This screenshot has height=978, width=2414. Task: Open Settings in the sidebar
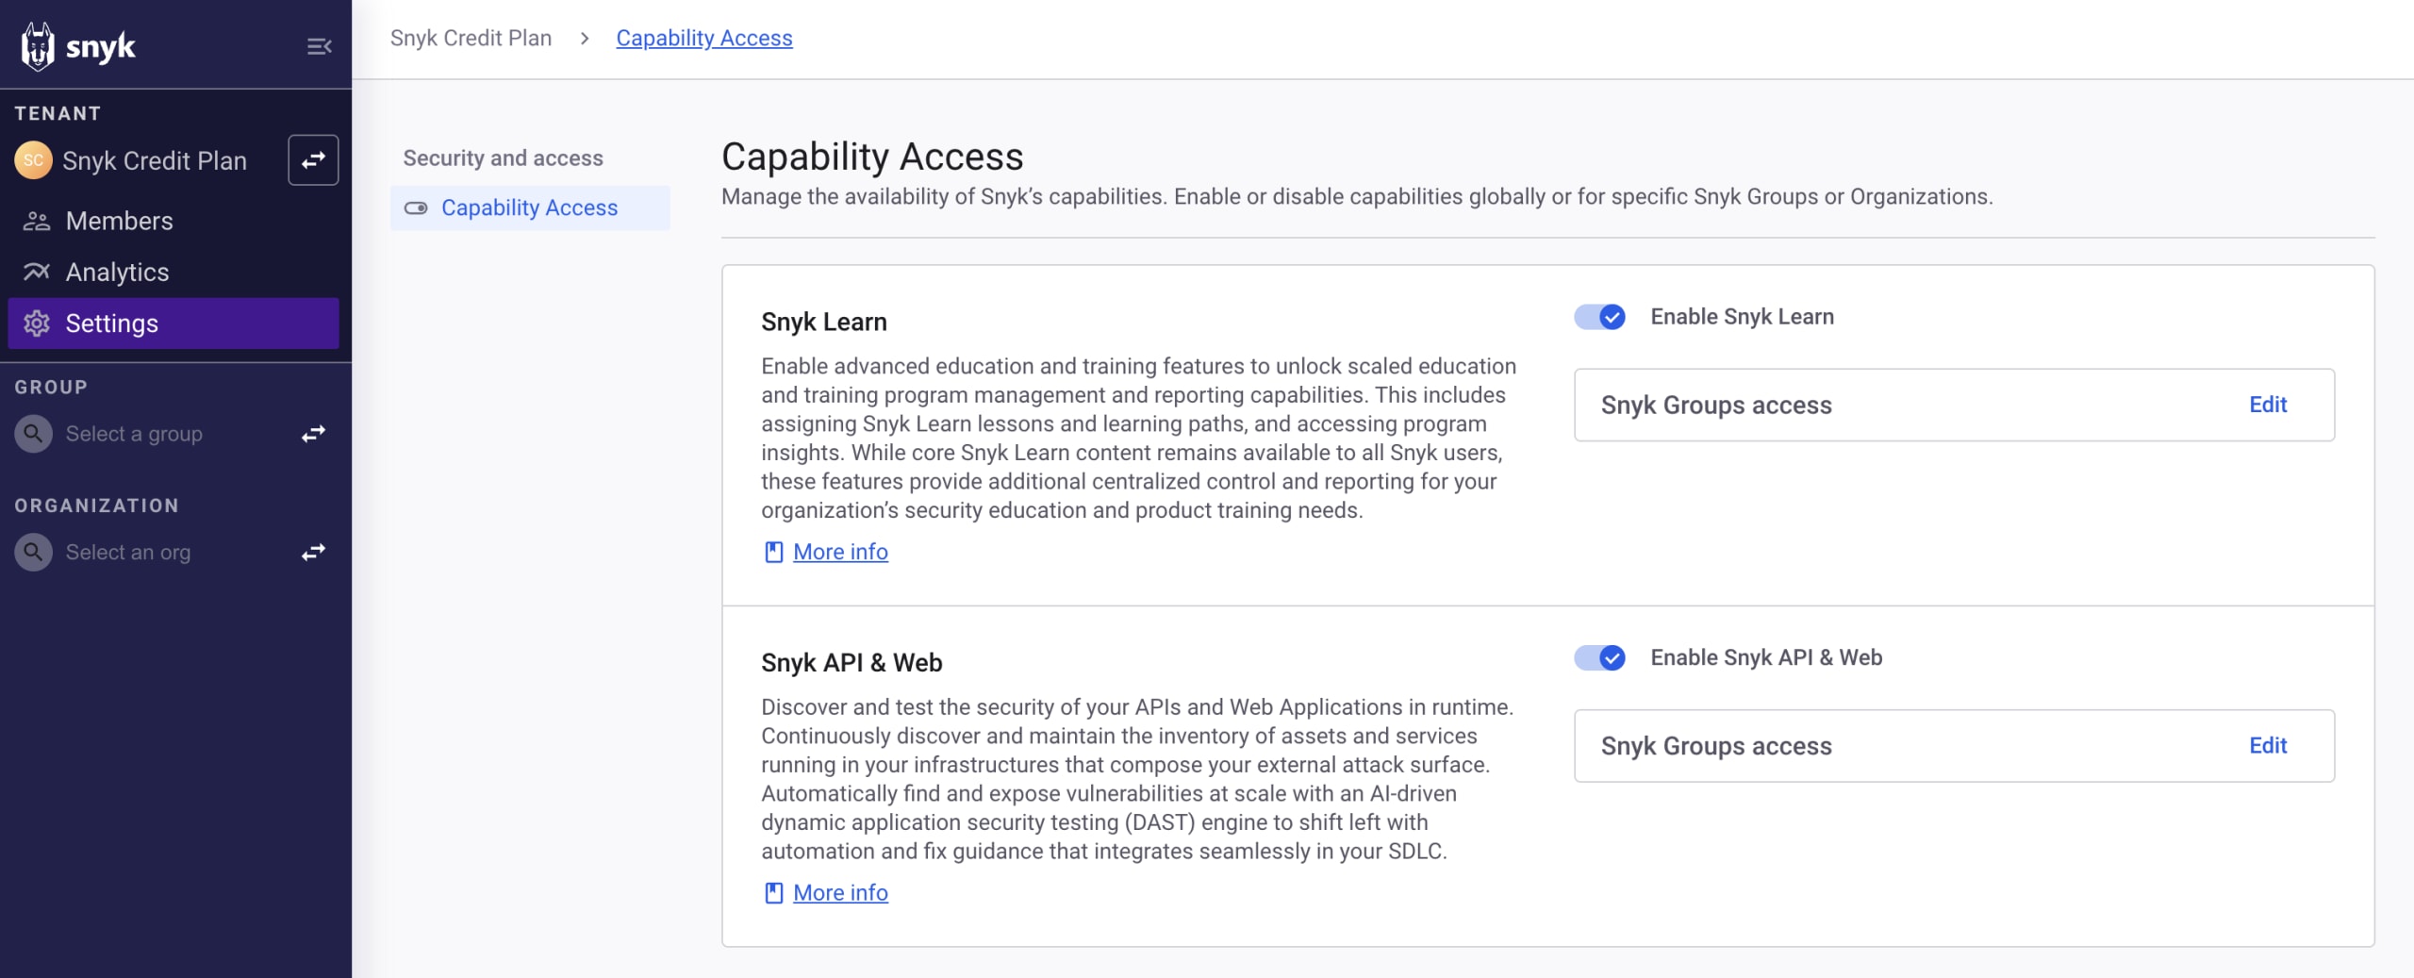tap(174, 323)
